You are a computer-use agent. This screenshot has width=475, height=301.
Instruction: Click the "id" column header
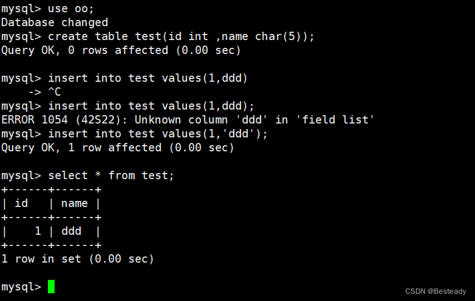pos(21,203)
